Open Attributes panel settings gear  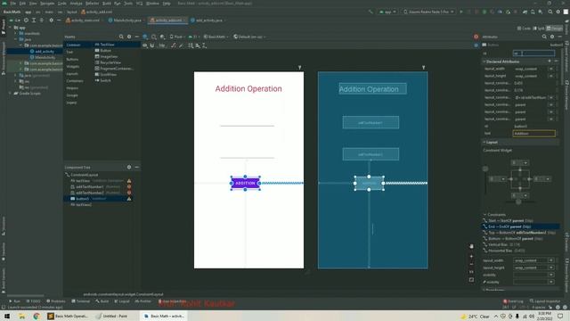(x=552, y=37)
